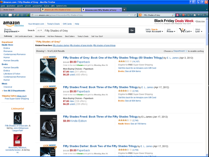
Task: Switch to the Amazon.de Fifty Shades of Grey tab
Action: click(60, 10)
